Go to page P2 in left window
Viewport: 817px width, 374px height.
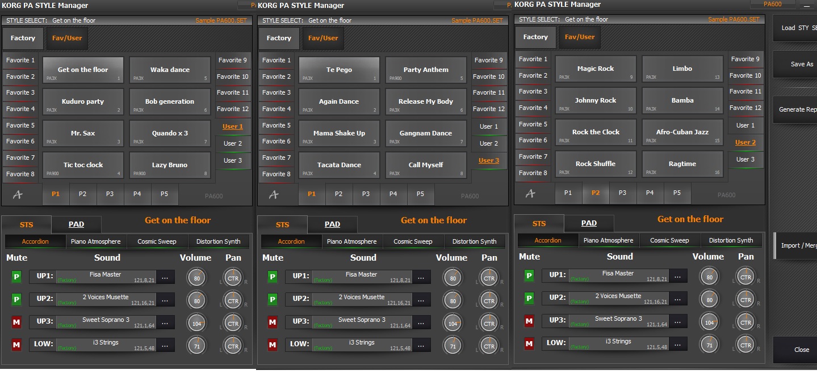83,194
